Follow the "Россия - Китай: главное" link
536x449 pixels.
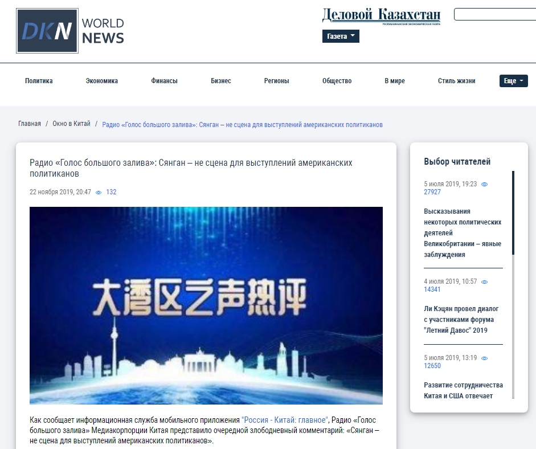(x=284, y=420)
